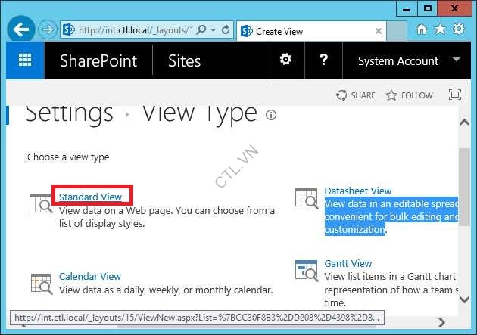Open the browser home page icon
Viewport: 477px width, 335px height.
click(422, 29)
